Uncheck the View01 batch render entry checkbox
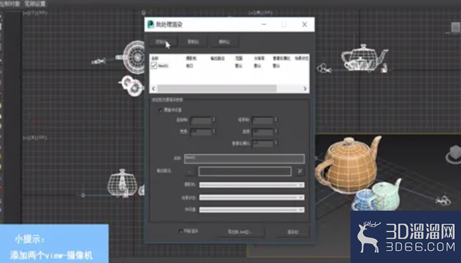Screen dimensions: 461x263 [154, 66]
